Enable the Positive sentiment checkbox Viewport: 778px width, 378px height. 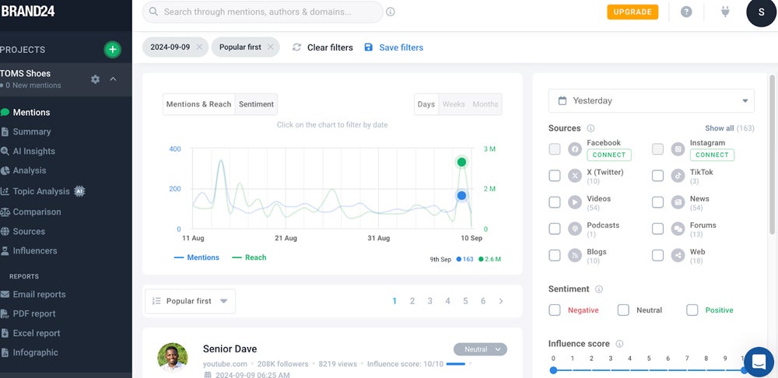click(x=692, y=310)
